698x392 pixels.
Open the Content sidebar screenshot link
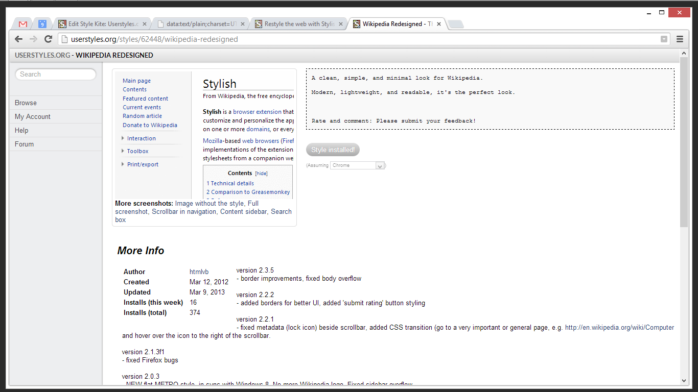(x=243, y=211)
